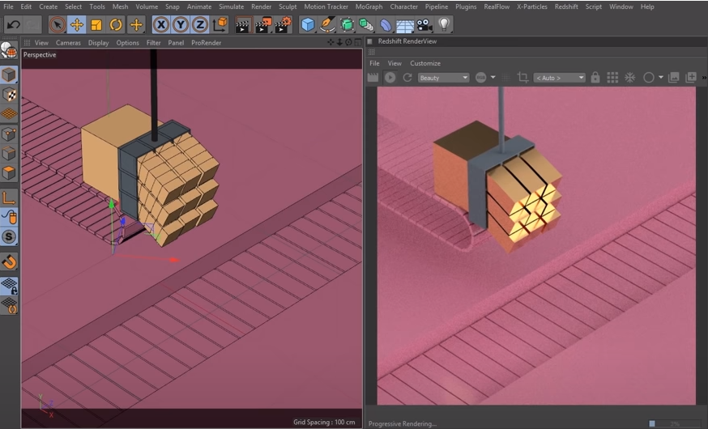Open the viewport Cameras menu
The image size is (708, 429).
(68, 42)
